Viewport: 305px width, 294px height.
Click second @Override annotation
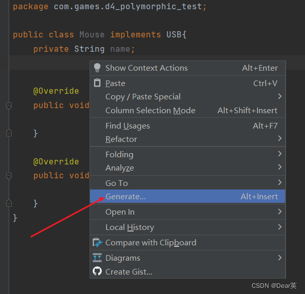(56, 162)
